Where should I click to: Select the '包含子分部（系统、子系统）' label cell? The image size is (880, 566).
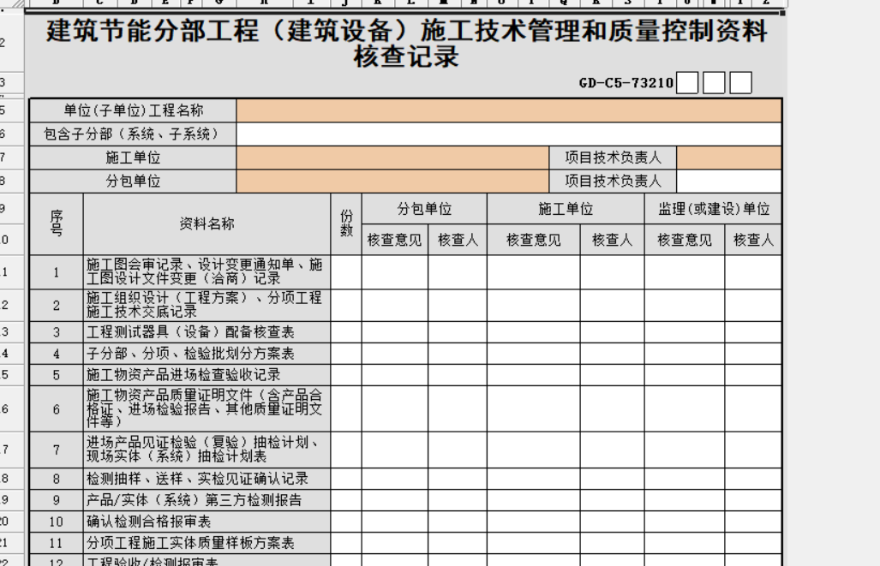(133, 134)
